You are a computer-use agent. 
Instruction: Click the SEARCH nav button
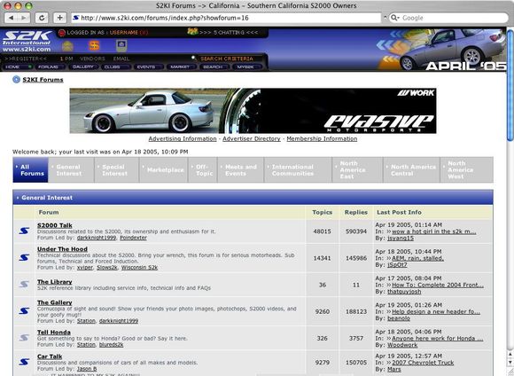[214, 67]
